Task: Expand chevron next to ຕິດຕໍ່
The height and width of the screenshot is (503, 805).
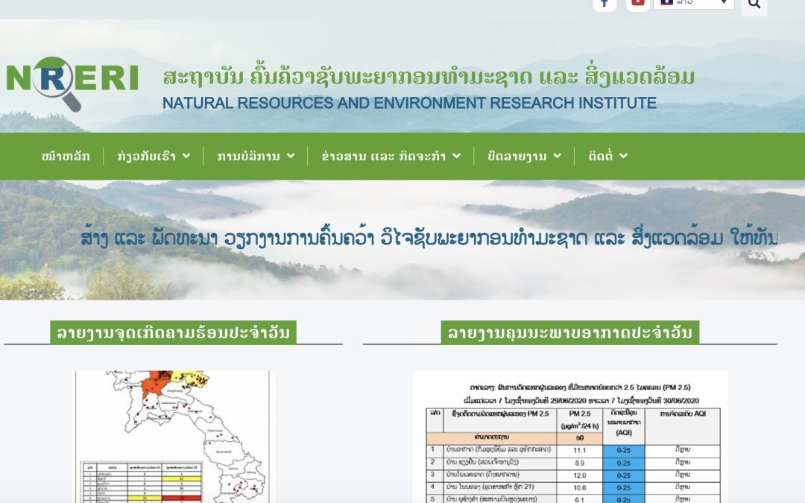Action: (x=623, y=156)
